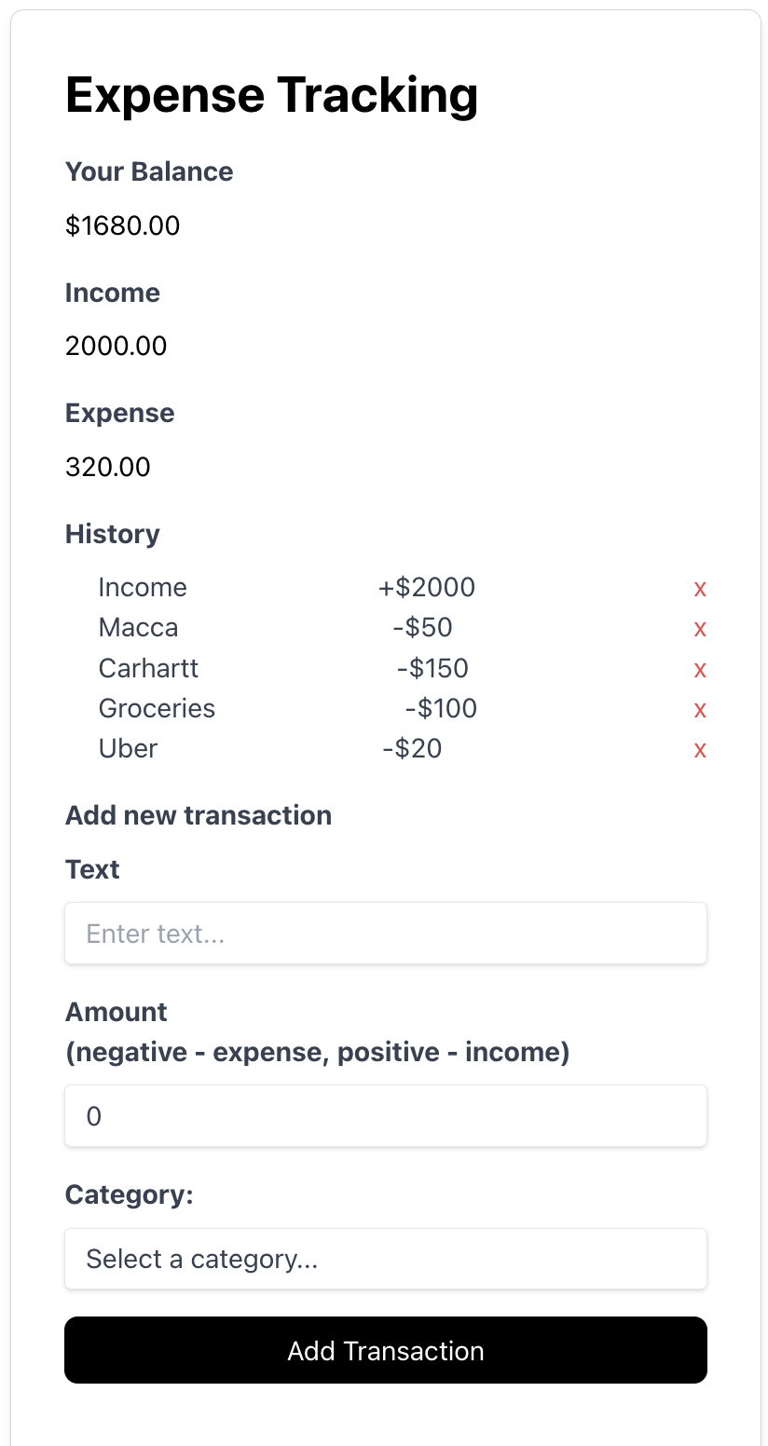The image size is (768, 1446).
Task: Click the Macca history item name
Action: 138,628
